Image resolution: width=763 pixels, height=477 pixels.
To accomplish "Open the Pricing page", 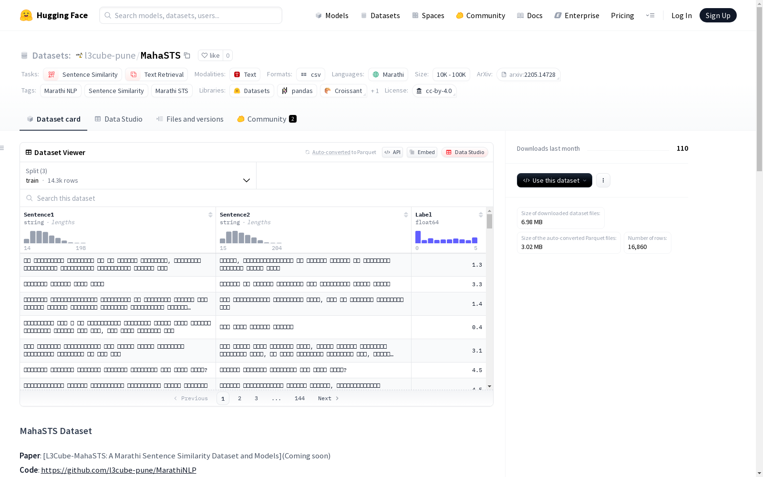I will (x=622, y=15).
